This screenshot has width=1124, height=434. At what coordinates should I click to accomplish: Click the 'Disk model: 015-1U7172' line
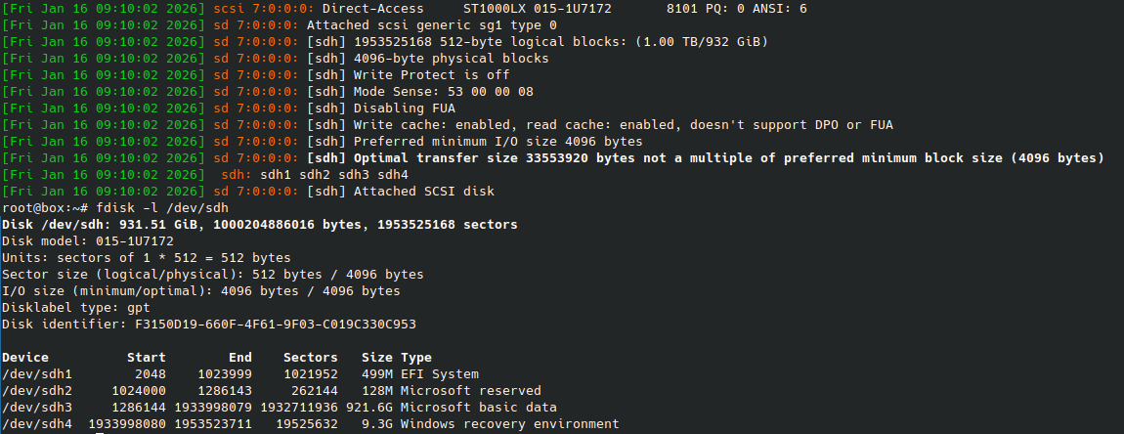tap(88, 240)
